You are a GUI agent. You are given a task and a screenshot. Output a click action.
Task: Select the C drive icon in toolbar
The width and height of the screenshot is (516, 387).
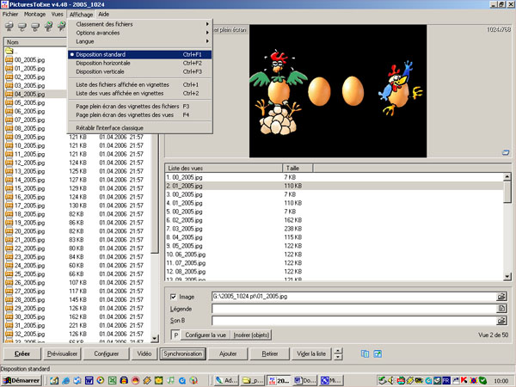pyautogui.click(x=22, y=27)
